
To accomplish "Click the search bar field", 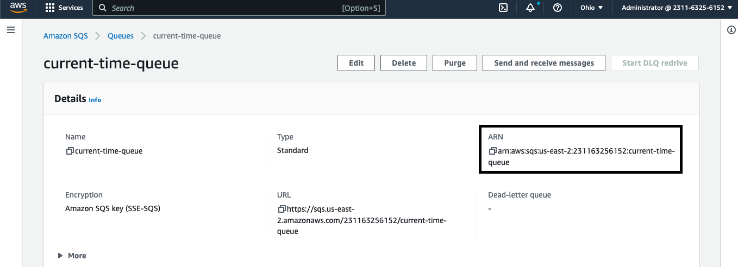I will pyautogui.click(x=239, y=8).
